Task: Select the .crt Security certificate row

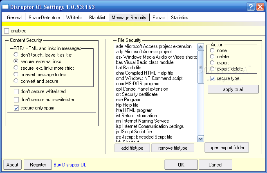Action: [x=156, y=94]
